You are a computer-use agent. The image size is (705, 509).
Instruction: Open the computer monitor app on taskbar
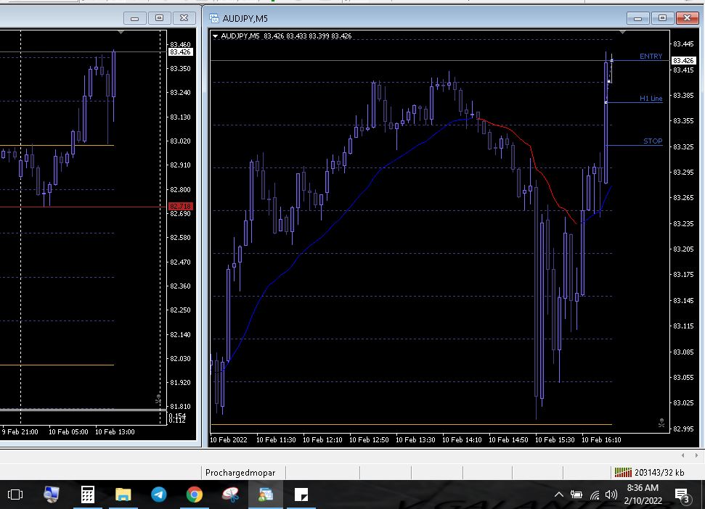coord(52,494)
